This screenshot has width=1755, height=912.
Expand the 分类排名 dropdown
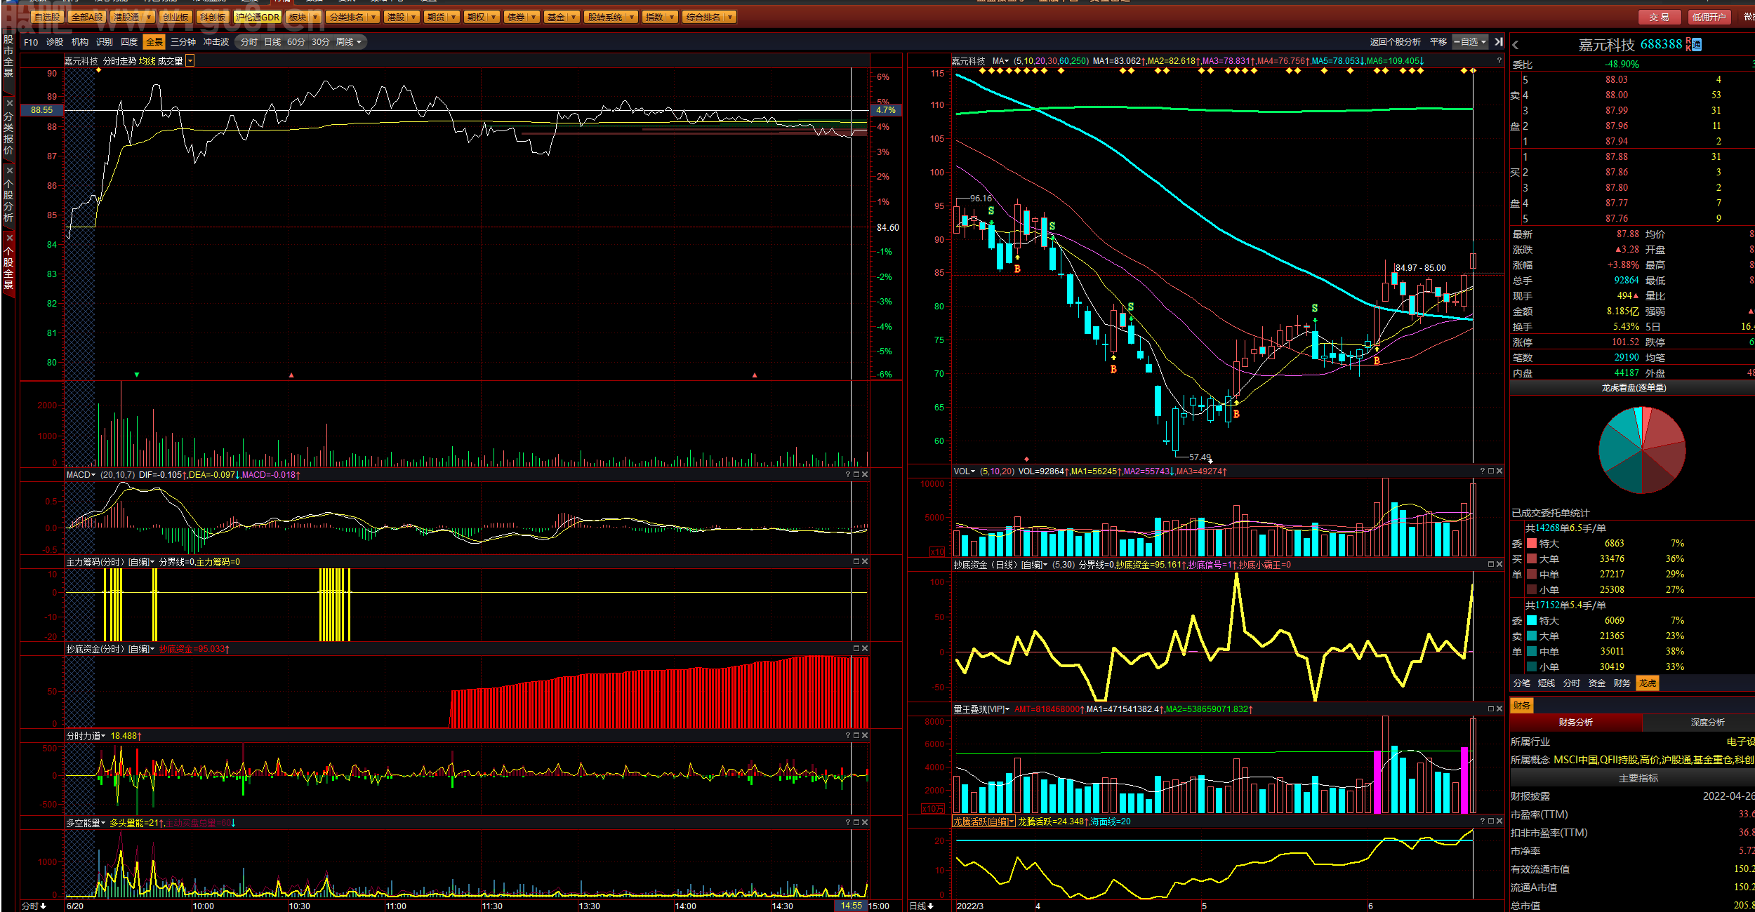click(373, 18)
